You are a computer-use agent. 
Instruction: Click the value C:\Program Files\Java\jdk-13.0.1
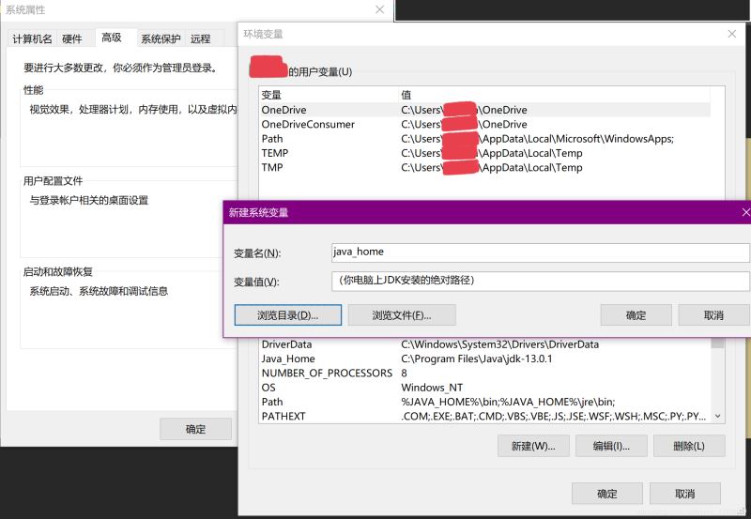coord(477,359)
